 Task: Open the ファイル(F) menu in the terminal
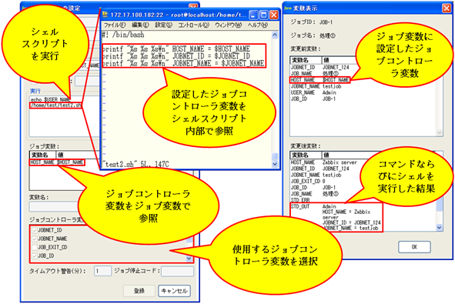115,25
